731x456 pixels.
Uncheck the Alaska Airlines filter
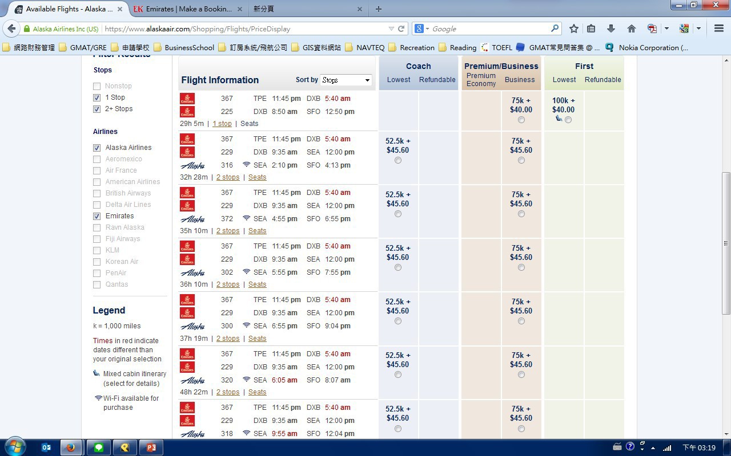click(97, 148)
